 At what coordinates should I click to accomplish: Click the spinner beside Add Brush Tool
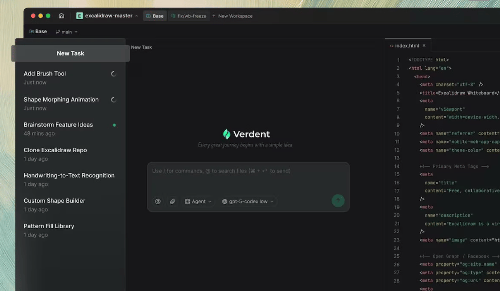(114, 74)
